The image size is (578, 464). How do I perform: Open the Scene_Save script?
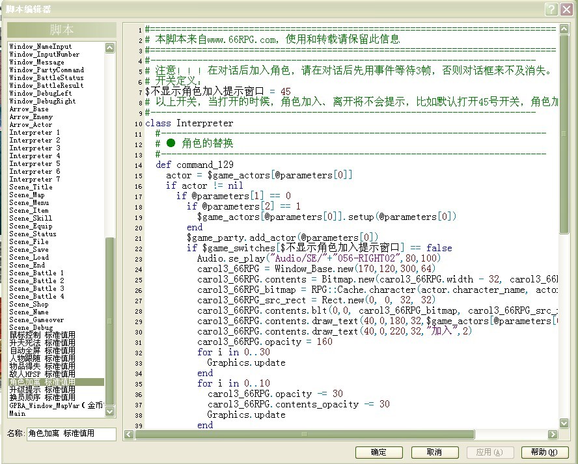[x=29, y=249]
